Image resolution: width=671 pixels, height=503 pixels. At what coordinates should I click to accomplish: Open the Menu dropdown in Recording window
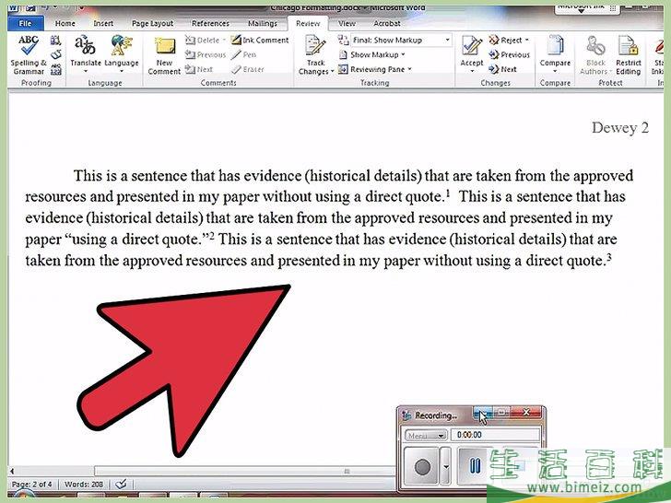pos(426,436)
